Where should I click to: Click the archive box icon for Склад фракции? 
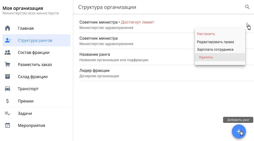(8, 77)
